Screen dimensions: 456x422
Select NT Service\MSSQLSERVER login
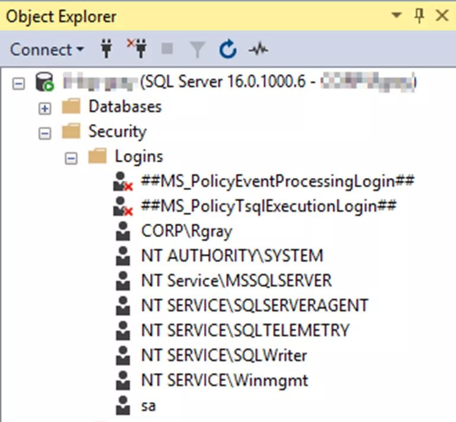pos(237,281)
